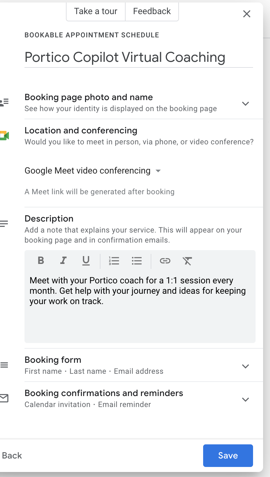The height and width of the screenshot is (477, 270).
Task: Remove formatting from description text
Action: [x=187, y=260]
